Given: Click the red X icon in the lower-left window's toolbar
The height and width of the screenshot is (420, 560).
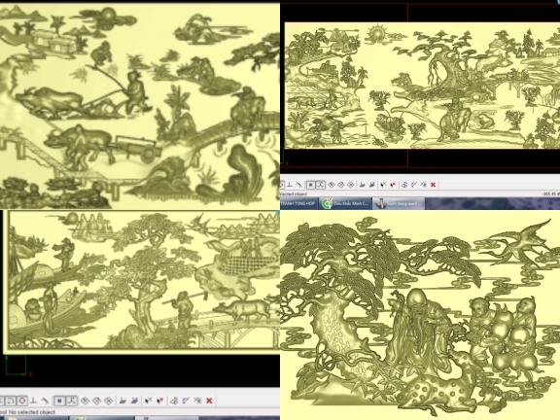Looking at the screenshot, I should click(x=209, y=401).
